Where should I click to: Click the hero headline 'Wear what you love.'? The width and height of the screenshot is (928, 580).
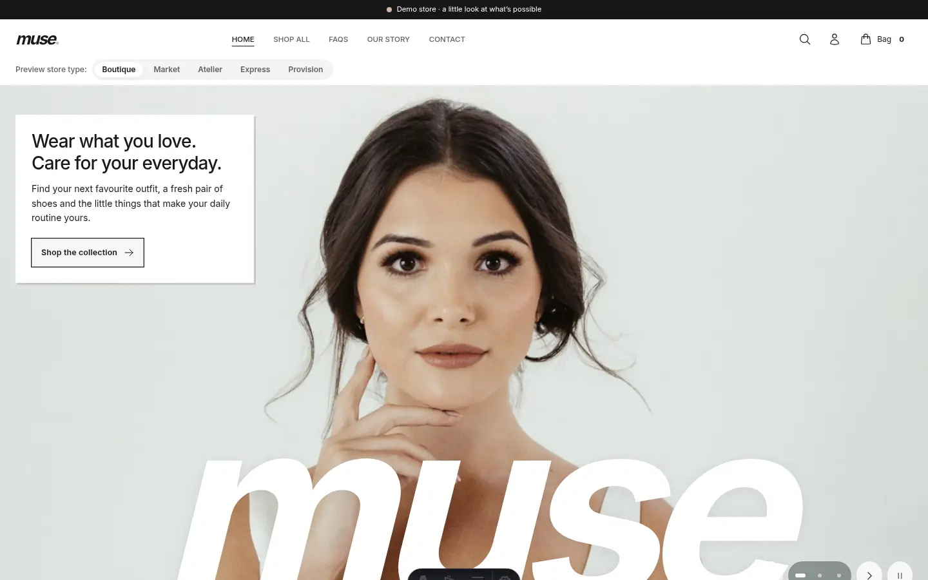coord(114,141)
